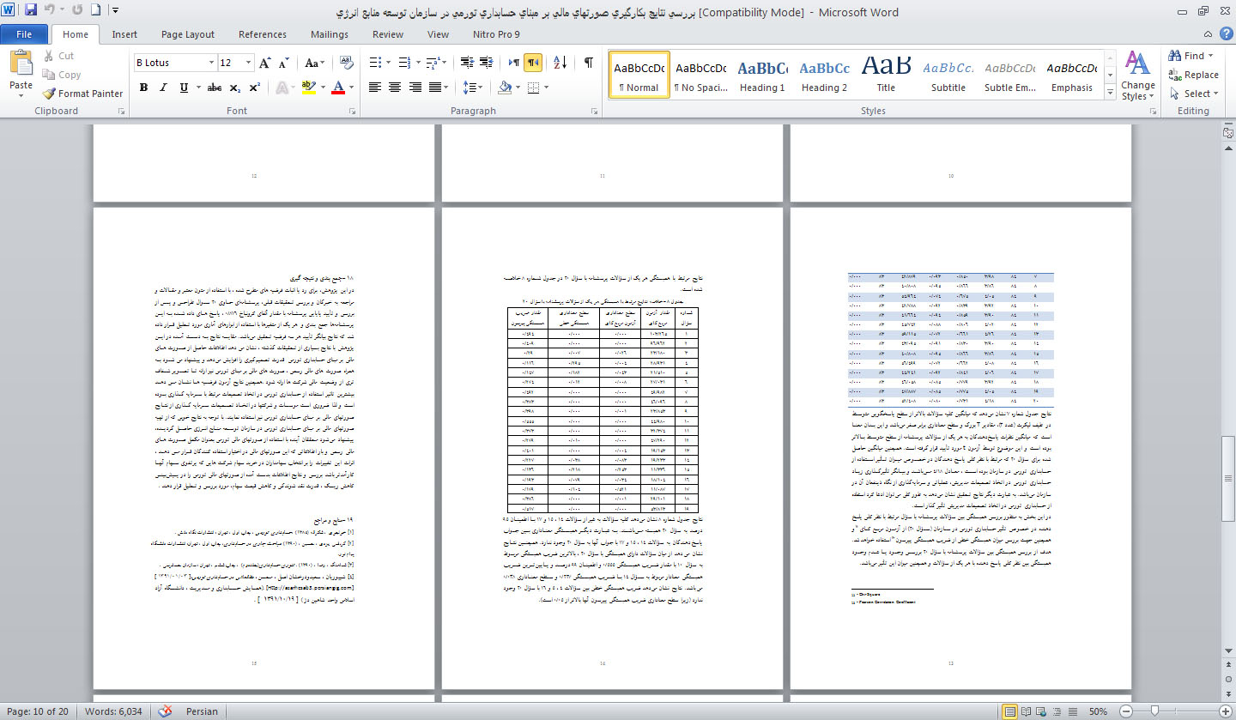
Task: Toggle Bold formatting
Action: point(143,88)
